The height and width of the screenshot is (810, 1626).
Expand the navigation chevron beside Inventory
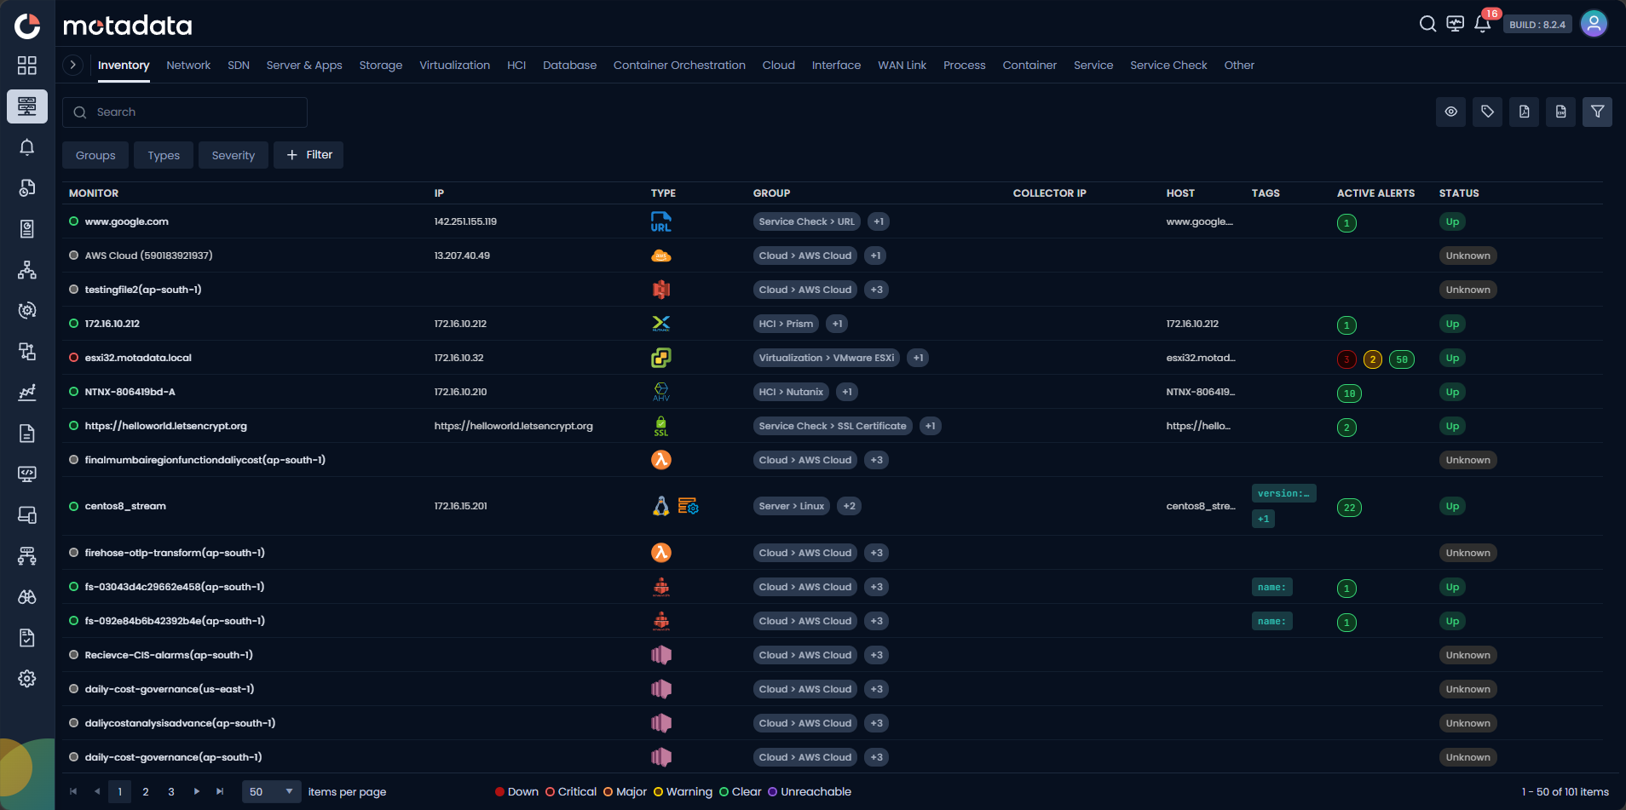[73, 65]
